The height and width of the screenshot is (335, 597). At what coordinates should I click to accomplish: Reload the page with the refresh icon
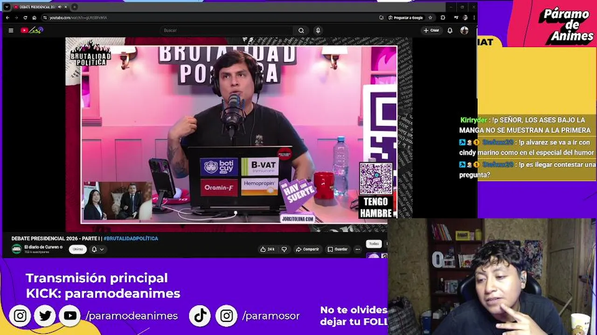click(25, 18)
